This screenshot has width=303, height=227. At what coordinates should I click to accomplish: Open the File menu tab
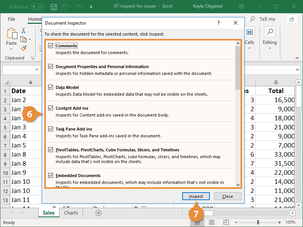[11, 19]
